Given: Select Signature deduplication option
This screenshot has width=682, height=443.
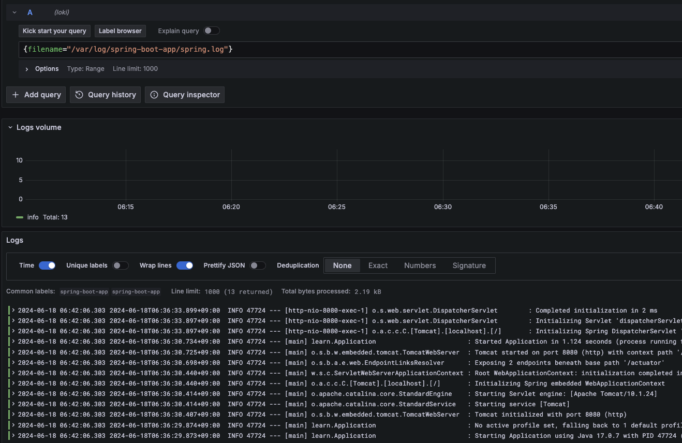Looking at the screenshot, I should pyautogui.click(x=469, y=265).
